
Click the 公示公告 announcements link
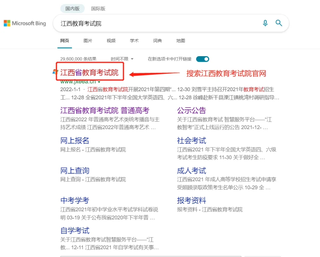pos(191,111)
